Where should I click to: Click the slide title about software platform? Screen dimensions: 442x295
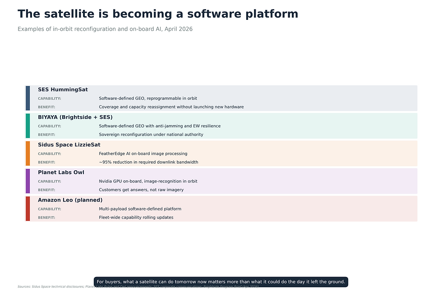tap(158, 14)
